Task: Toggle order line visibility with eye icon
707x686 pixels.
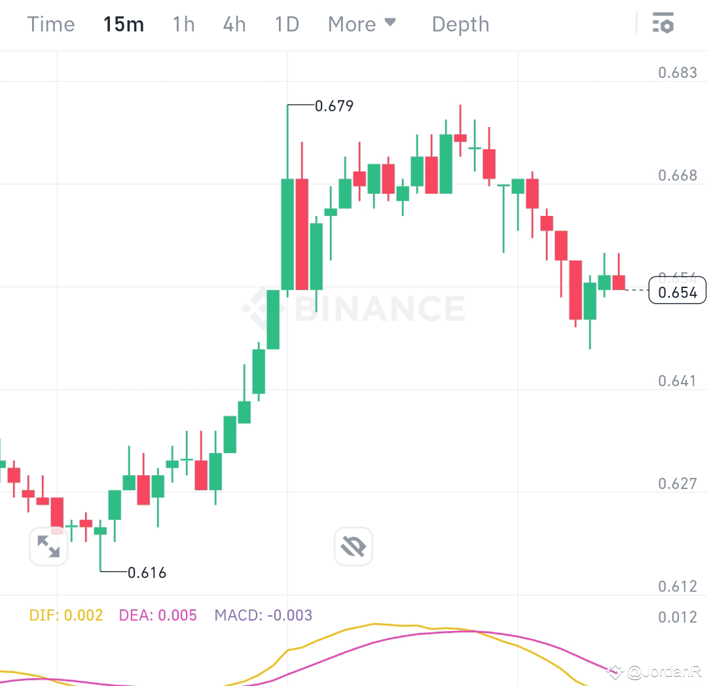Action: [353, 546]
